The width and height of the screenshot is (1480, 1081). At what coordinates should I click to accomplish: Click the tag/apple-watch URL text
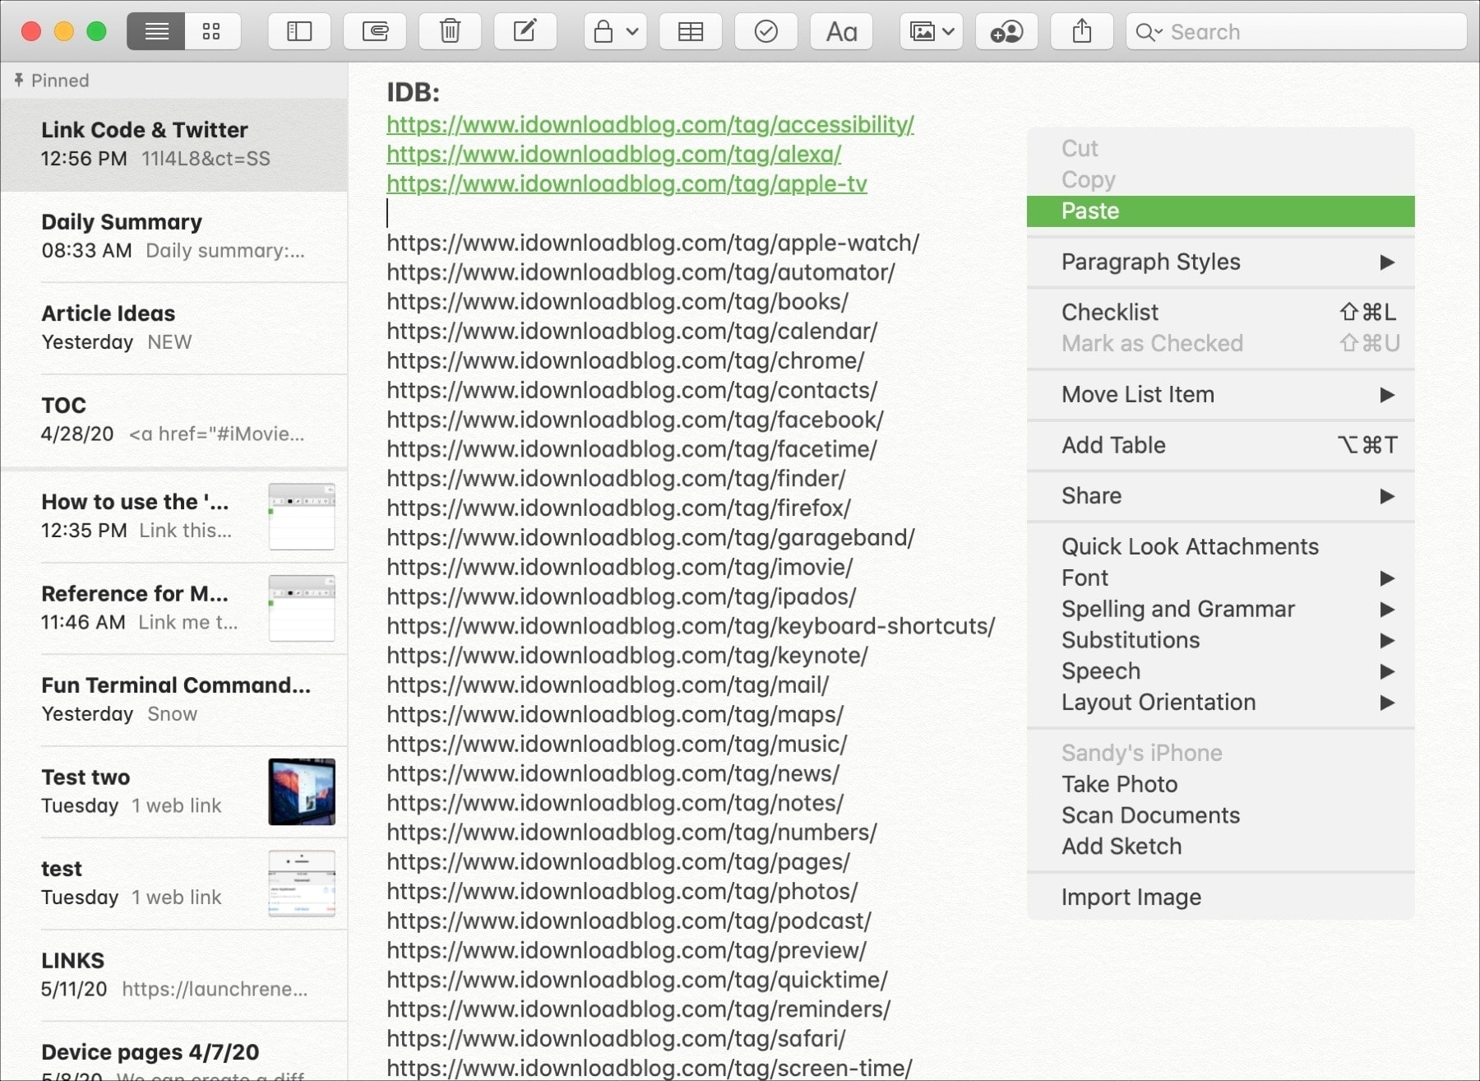click(x=653, y=244)
